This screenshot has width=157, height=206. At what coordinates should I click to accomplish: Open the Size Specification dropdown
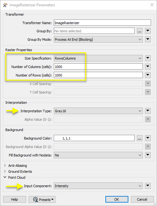click(98, 58)
